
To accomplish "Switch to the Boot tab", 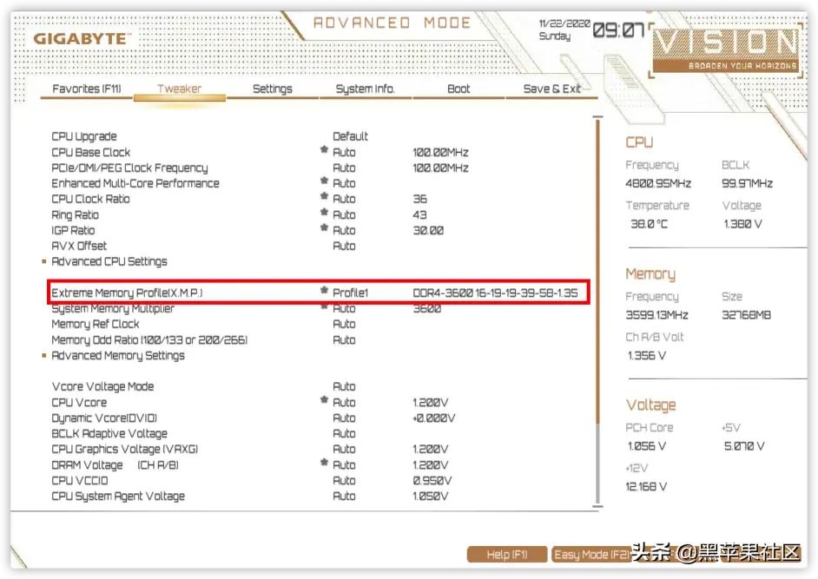I will click(458, 89).
